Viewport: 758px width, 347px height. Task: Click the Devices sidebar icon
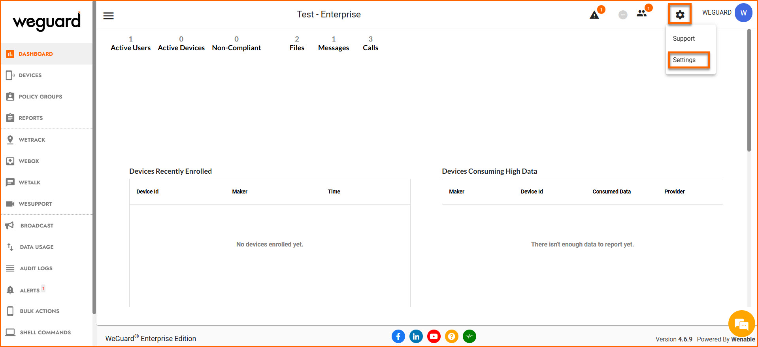pyautogui.click(x=10, y=75)
